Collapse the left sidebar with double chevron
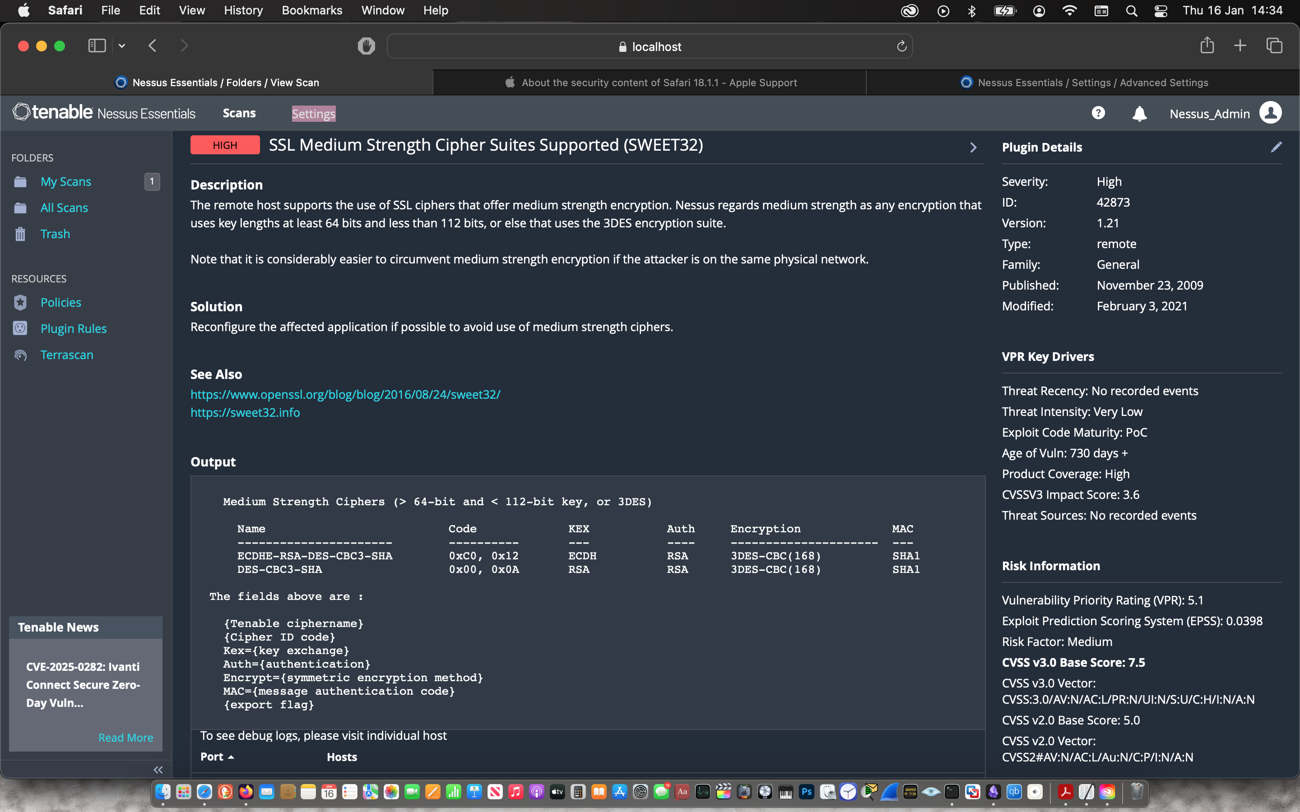 pos(158,770)
